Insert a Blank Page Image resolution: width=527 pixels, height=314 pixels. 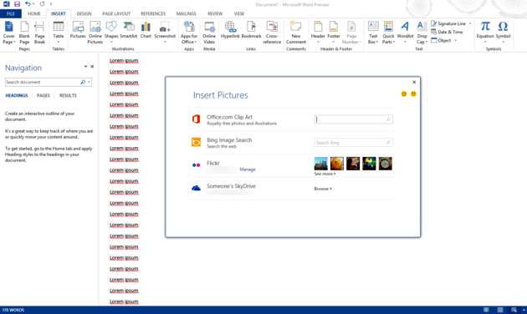(x=24, y=33)
